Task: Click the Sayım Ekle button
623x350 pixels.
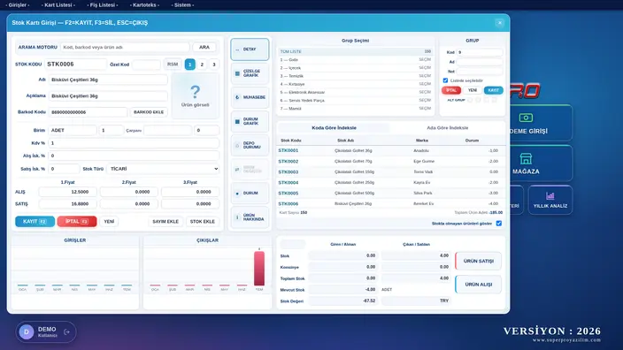Action: (x=165, y=222)
